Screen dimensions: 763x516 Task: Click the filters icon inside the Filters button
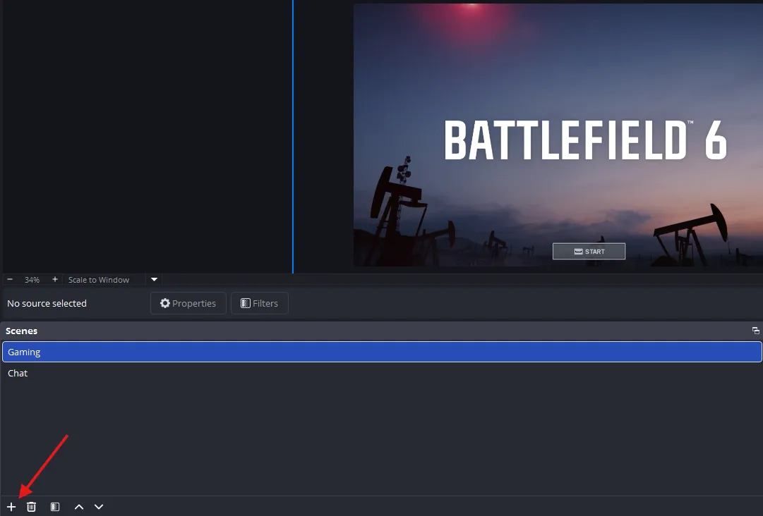tap(244, 303)
